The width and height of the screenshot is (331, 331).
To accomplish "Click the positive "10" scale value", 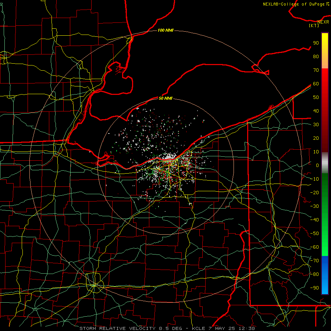I will (x=316, y=152).
